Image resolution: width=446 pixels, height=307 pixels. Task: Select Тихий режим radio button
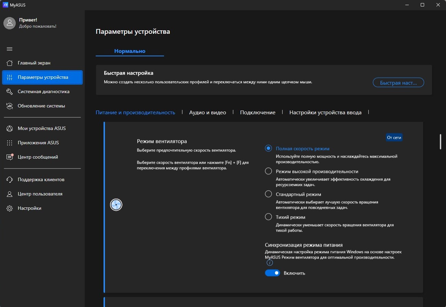(x=268, y=217)
